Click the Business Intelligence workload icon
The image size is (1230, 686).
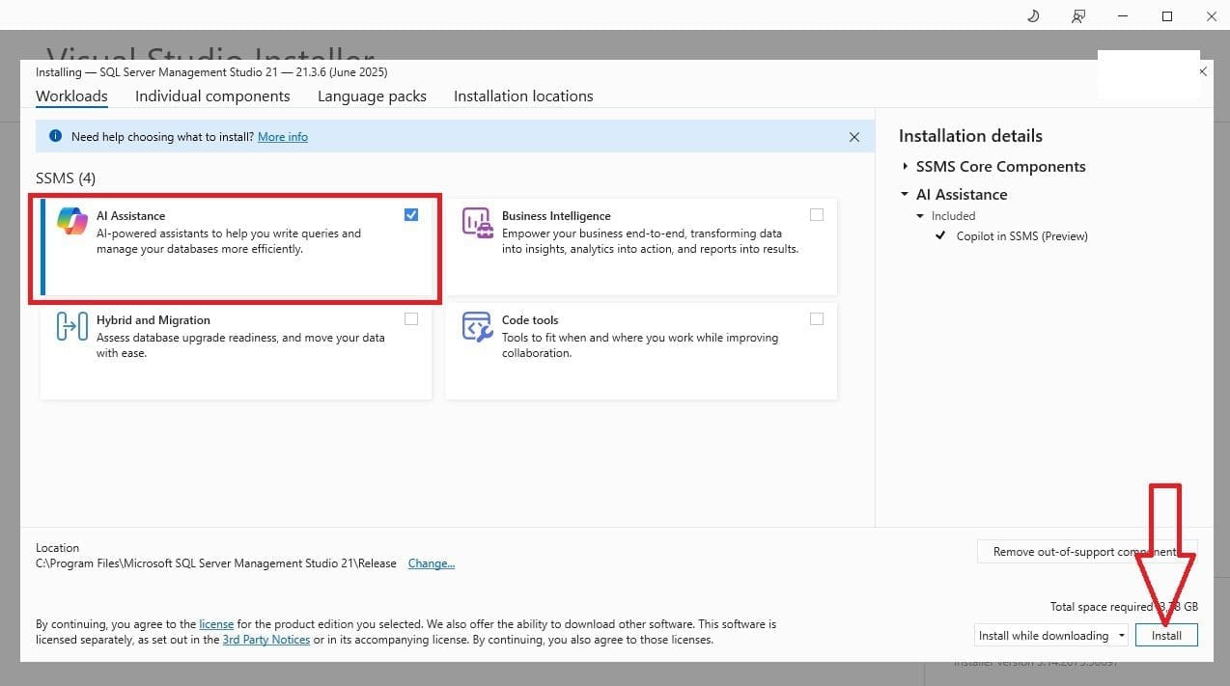click(x=478, y=222)
